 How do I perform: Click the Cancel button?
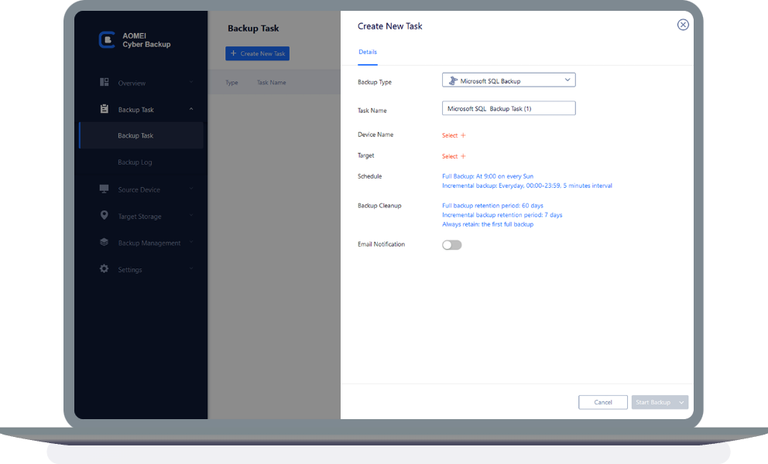[x=603, y=402]
